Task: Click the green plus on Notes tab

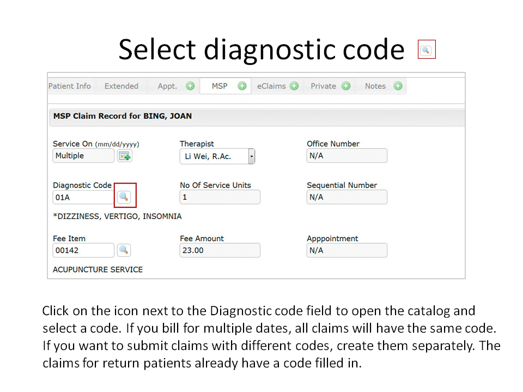Action: pos(398,86)
